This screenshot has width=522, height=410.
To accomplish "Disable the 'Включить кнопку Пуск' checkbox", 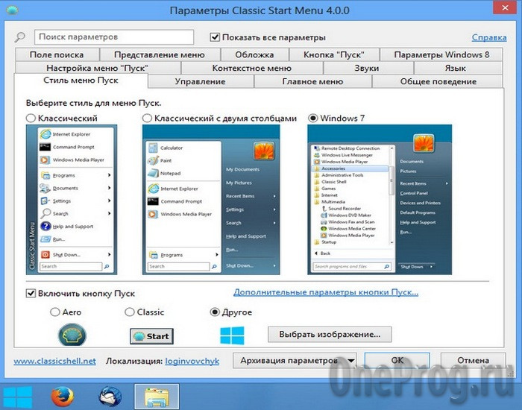I will [x=31, y=294].
